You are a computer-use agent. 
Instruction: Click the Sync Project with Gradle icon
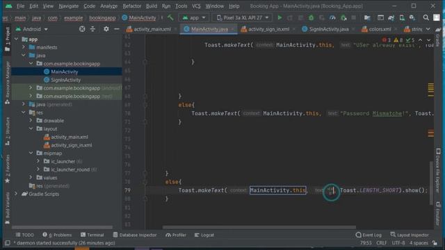391,17
